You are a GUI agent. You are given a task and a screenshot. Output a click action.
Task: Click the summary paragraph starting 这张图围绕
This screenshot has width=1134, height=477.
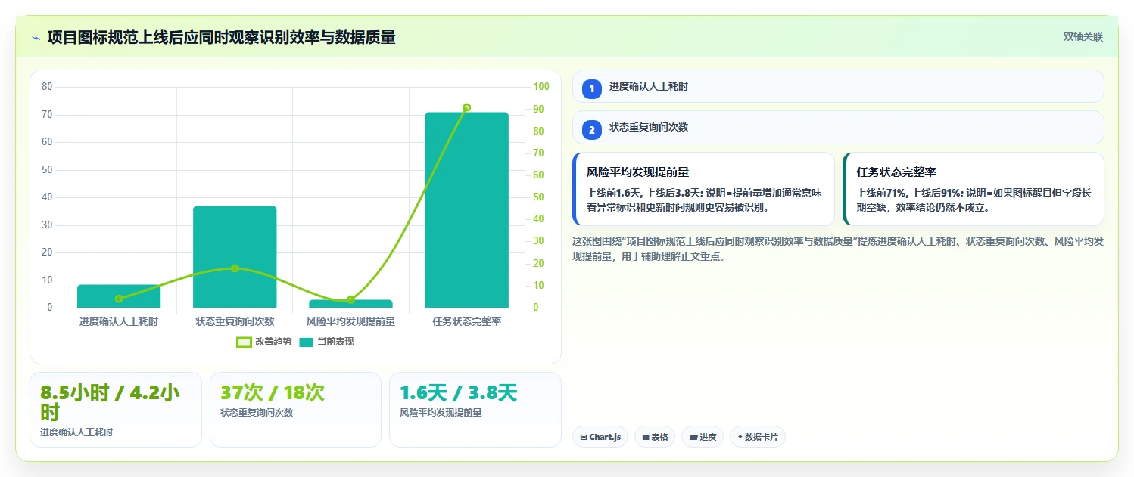click(838, 249)
